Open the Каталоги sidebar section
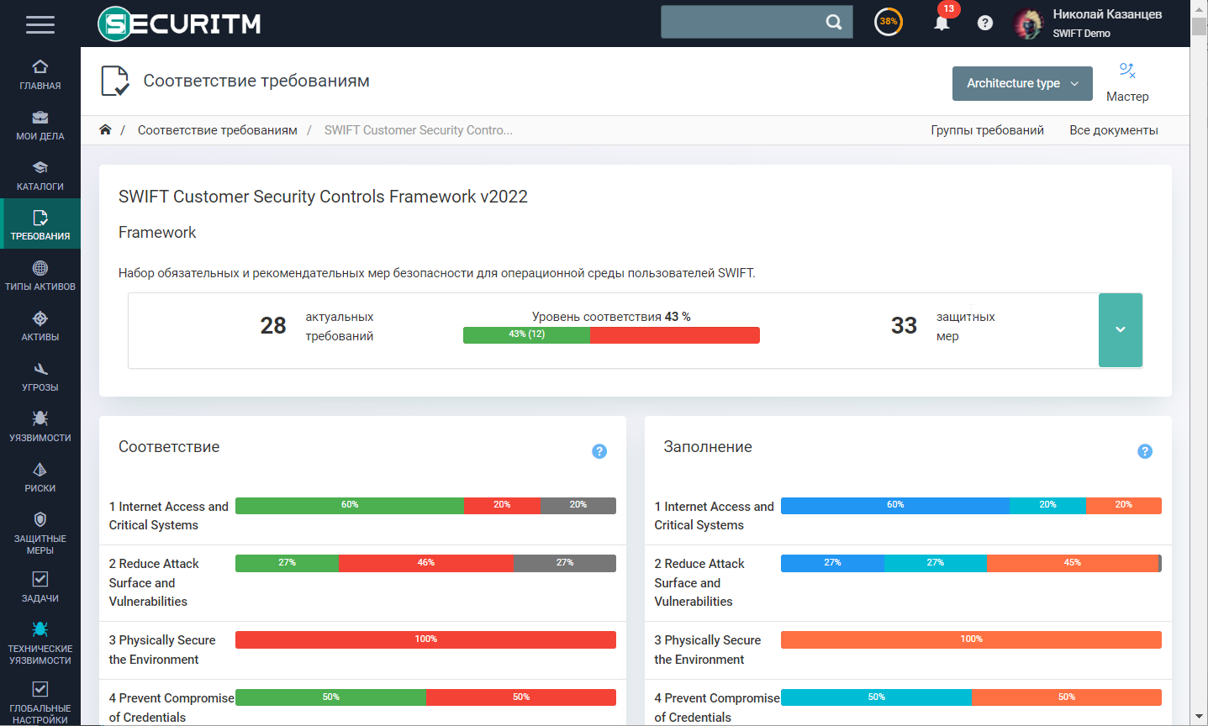The width and height of the screenshot is (1208, 726). (x=40, y=176)
